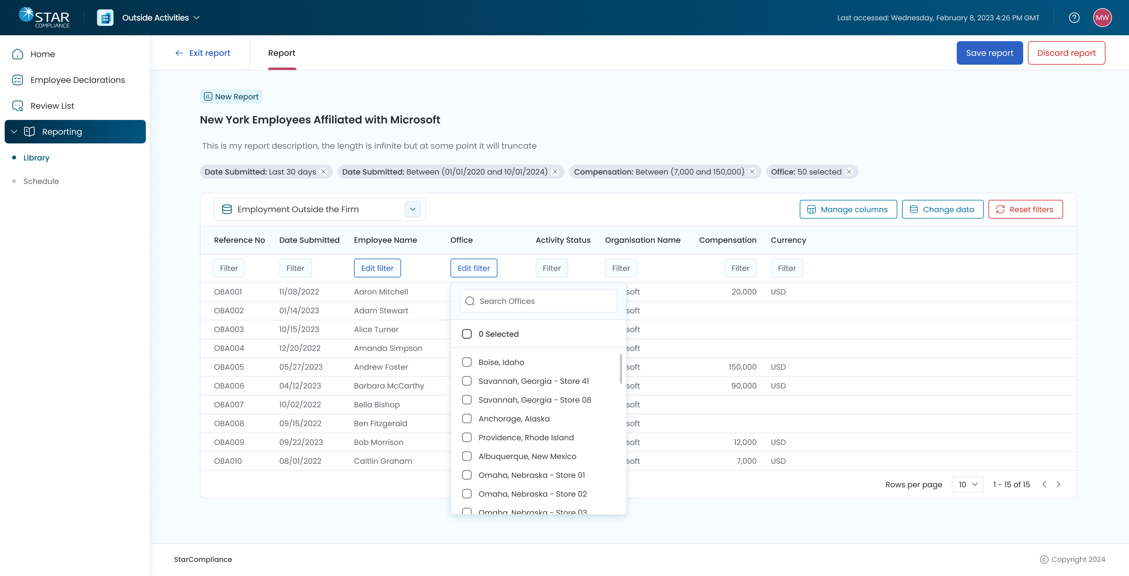Open the Schedule submenu item
The image size is (1129, 576).
coord(41,181)
